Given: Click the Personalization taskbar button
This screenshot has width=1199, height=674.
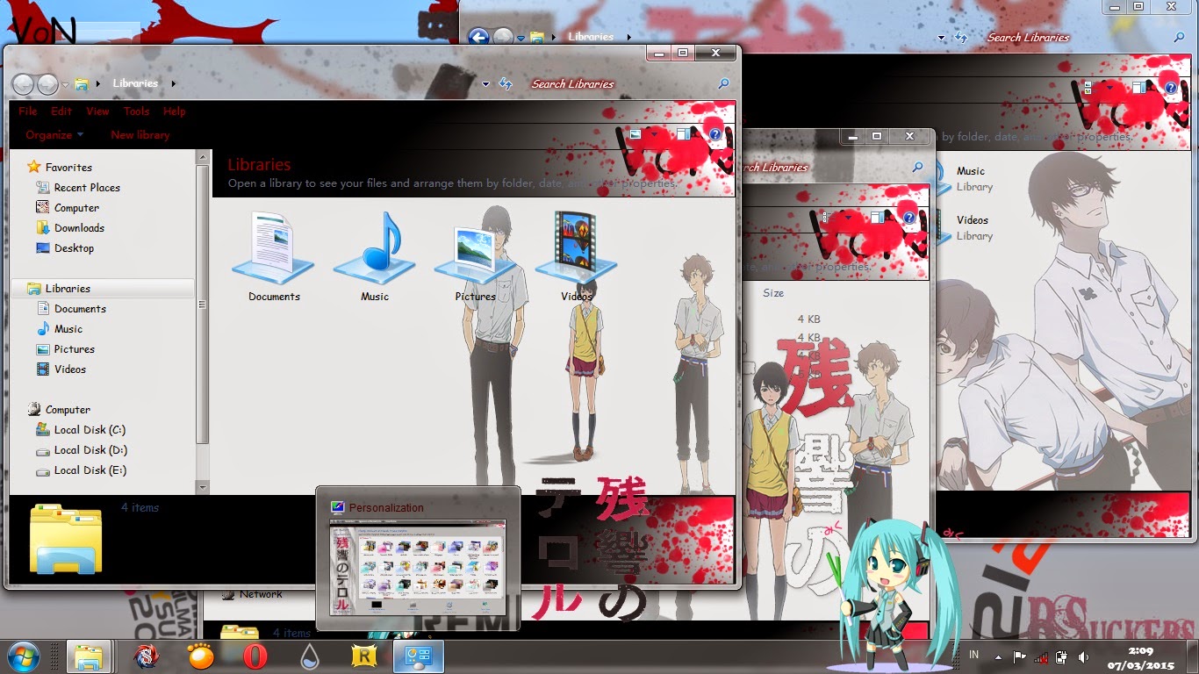Looking at the screenshot, I should [418, 656].
